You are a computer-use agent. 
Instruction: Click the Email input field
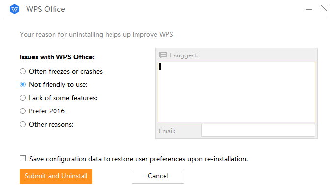pyautogui.click(x=258, y=130)
